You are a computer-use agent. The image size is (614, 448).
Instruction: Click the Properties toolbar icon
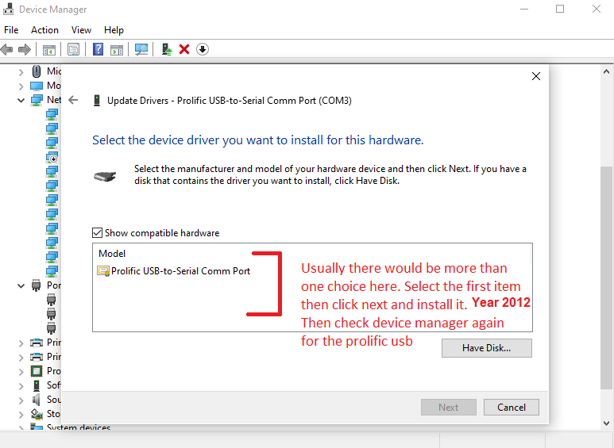(x=73, y=49)
